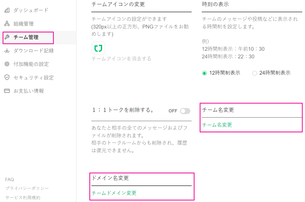Click the payment information card icon
Screen dimensions: 305x202
[7, 91]
